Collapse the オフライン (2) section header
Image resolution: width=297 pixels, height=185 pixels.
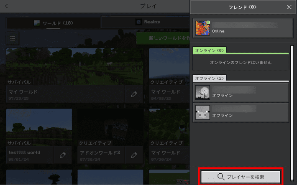click(209, 79)
